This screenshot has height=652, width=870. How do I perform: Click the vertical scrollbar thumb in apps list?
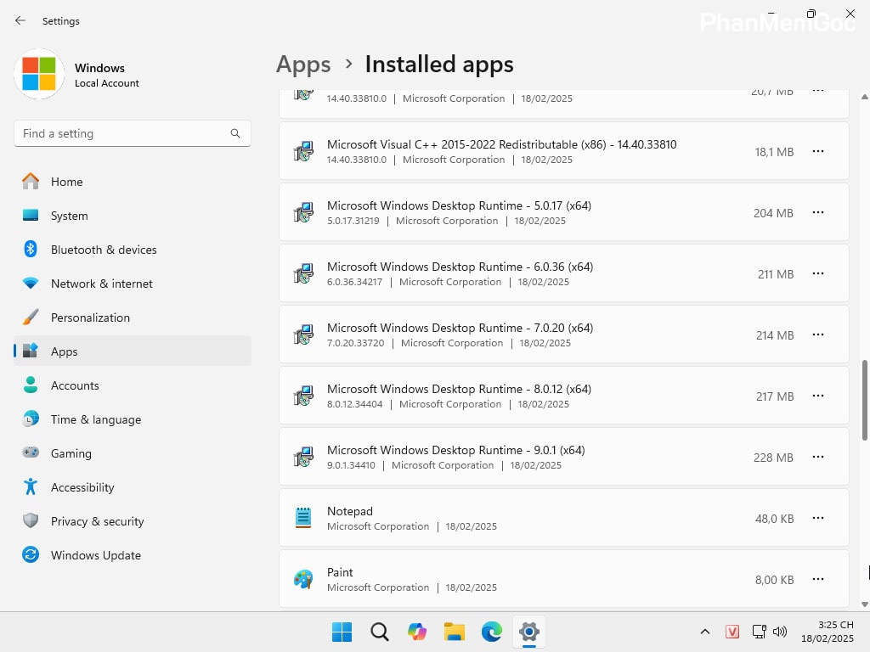click(x=865, y=399)
